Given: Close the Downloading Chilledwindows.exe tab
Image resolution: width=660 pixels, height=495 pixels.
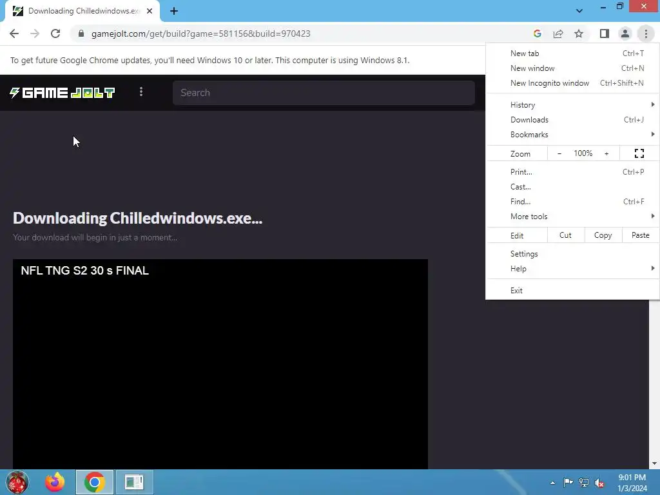Looking at the screenshot, I should tap(150, 12).
